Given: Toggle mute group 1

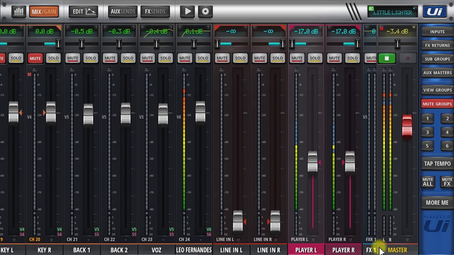Looking at the screenshot, I should point(427,119).
